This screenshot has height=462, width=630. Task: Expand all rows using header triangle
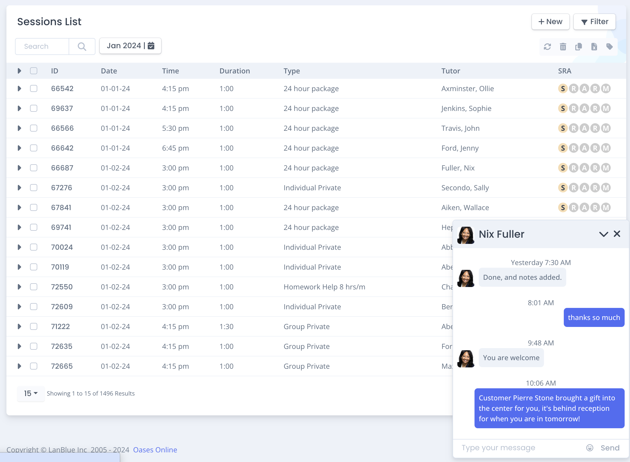click(x=19, y=71)
